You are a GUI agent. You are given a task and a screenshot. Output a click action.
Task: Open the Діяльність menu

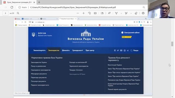(x=66, y=50)
